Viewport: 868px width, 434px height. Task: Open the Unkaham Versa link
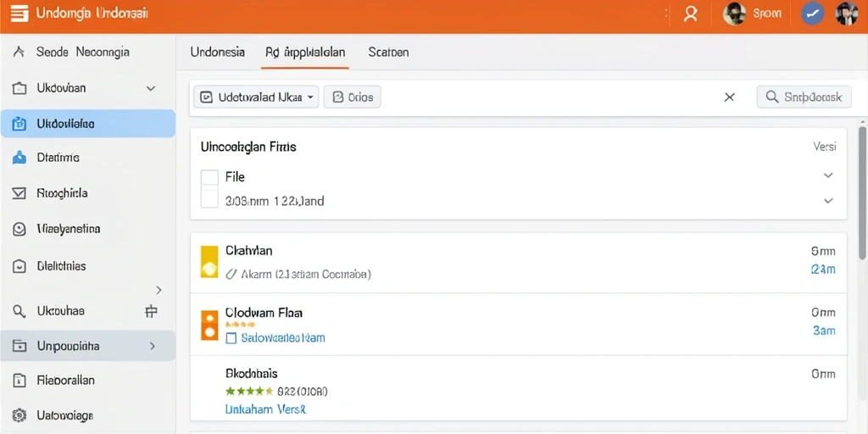click(x=265, y=409)
